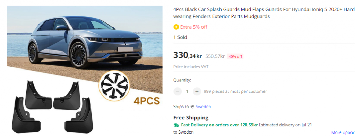Click the 4PCS label on the image
The width and height of the screenshot is (355, 138).
tap(147, 101)
